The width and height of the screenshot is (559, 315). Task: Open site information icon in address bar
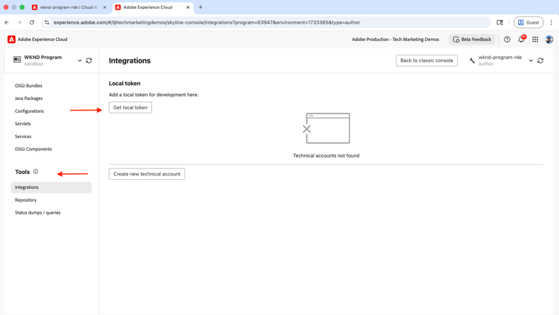click(x=47, y=22)
